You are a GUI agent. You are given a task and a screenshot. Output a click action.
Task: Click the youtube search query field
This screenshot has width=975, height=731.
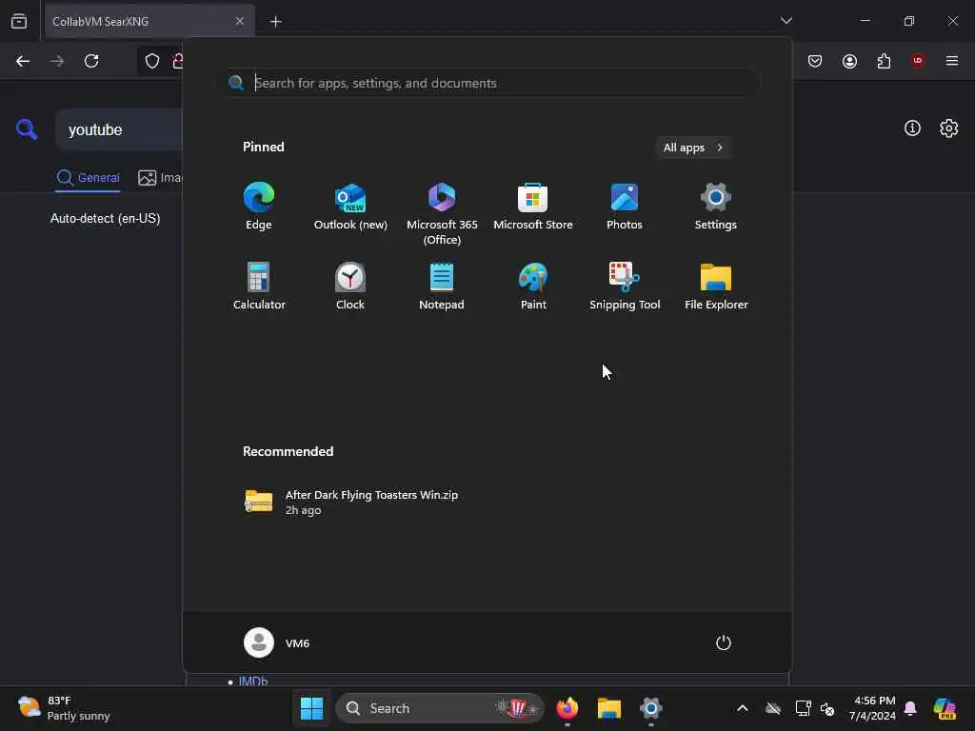[x=119, y=129]
